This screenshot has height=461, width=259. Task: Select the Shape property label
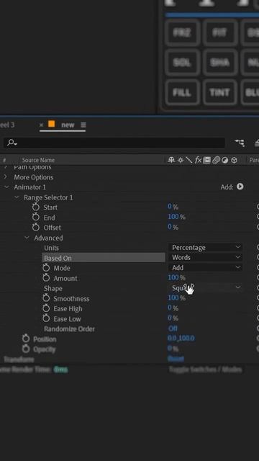(53, 288)
